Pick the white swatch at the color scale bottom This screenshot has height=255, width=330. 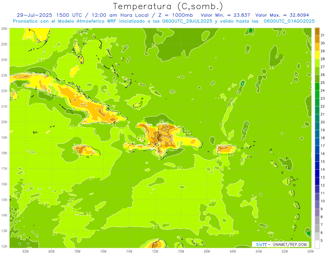pos(317,244)
